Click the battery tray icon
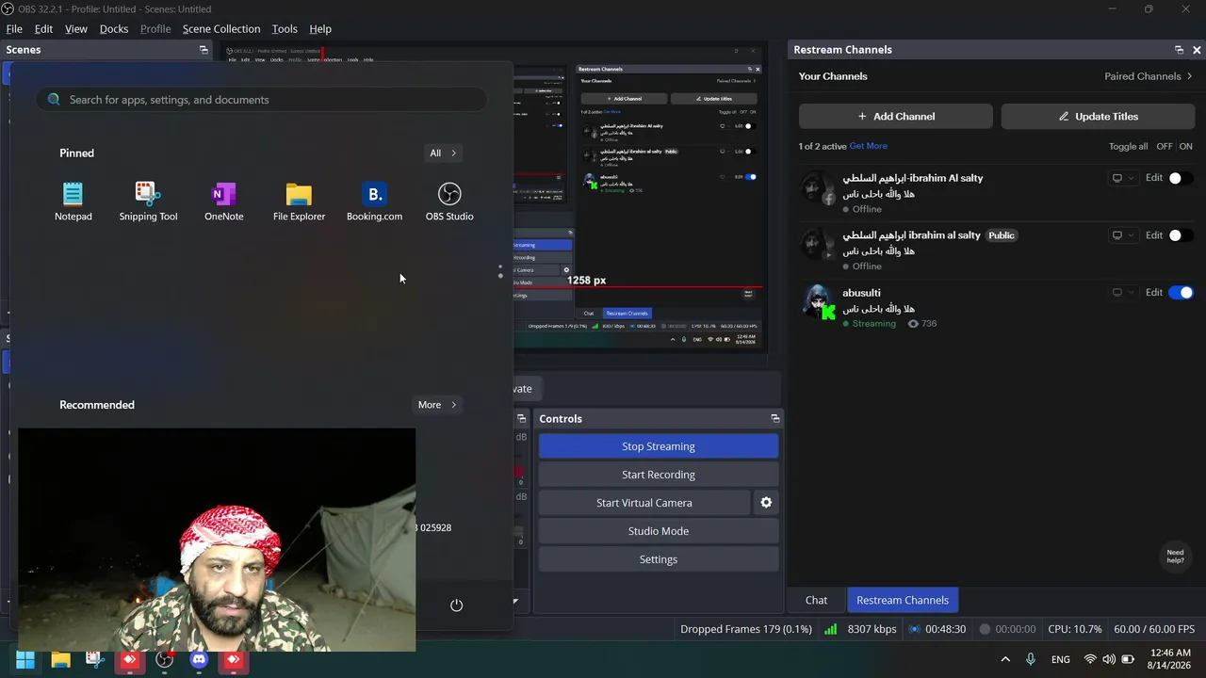Image resolution: width=1206 pixels, height=678 pixels. [1128, 659]
